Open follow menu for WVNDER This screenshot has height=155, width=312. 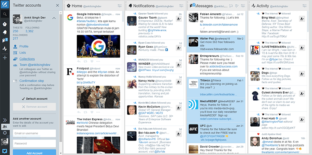tap(179, 65)
